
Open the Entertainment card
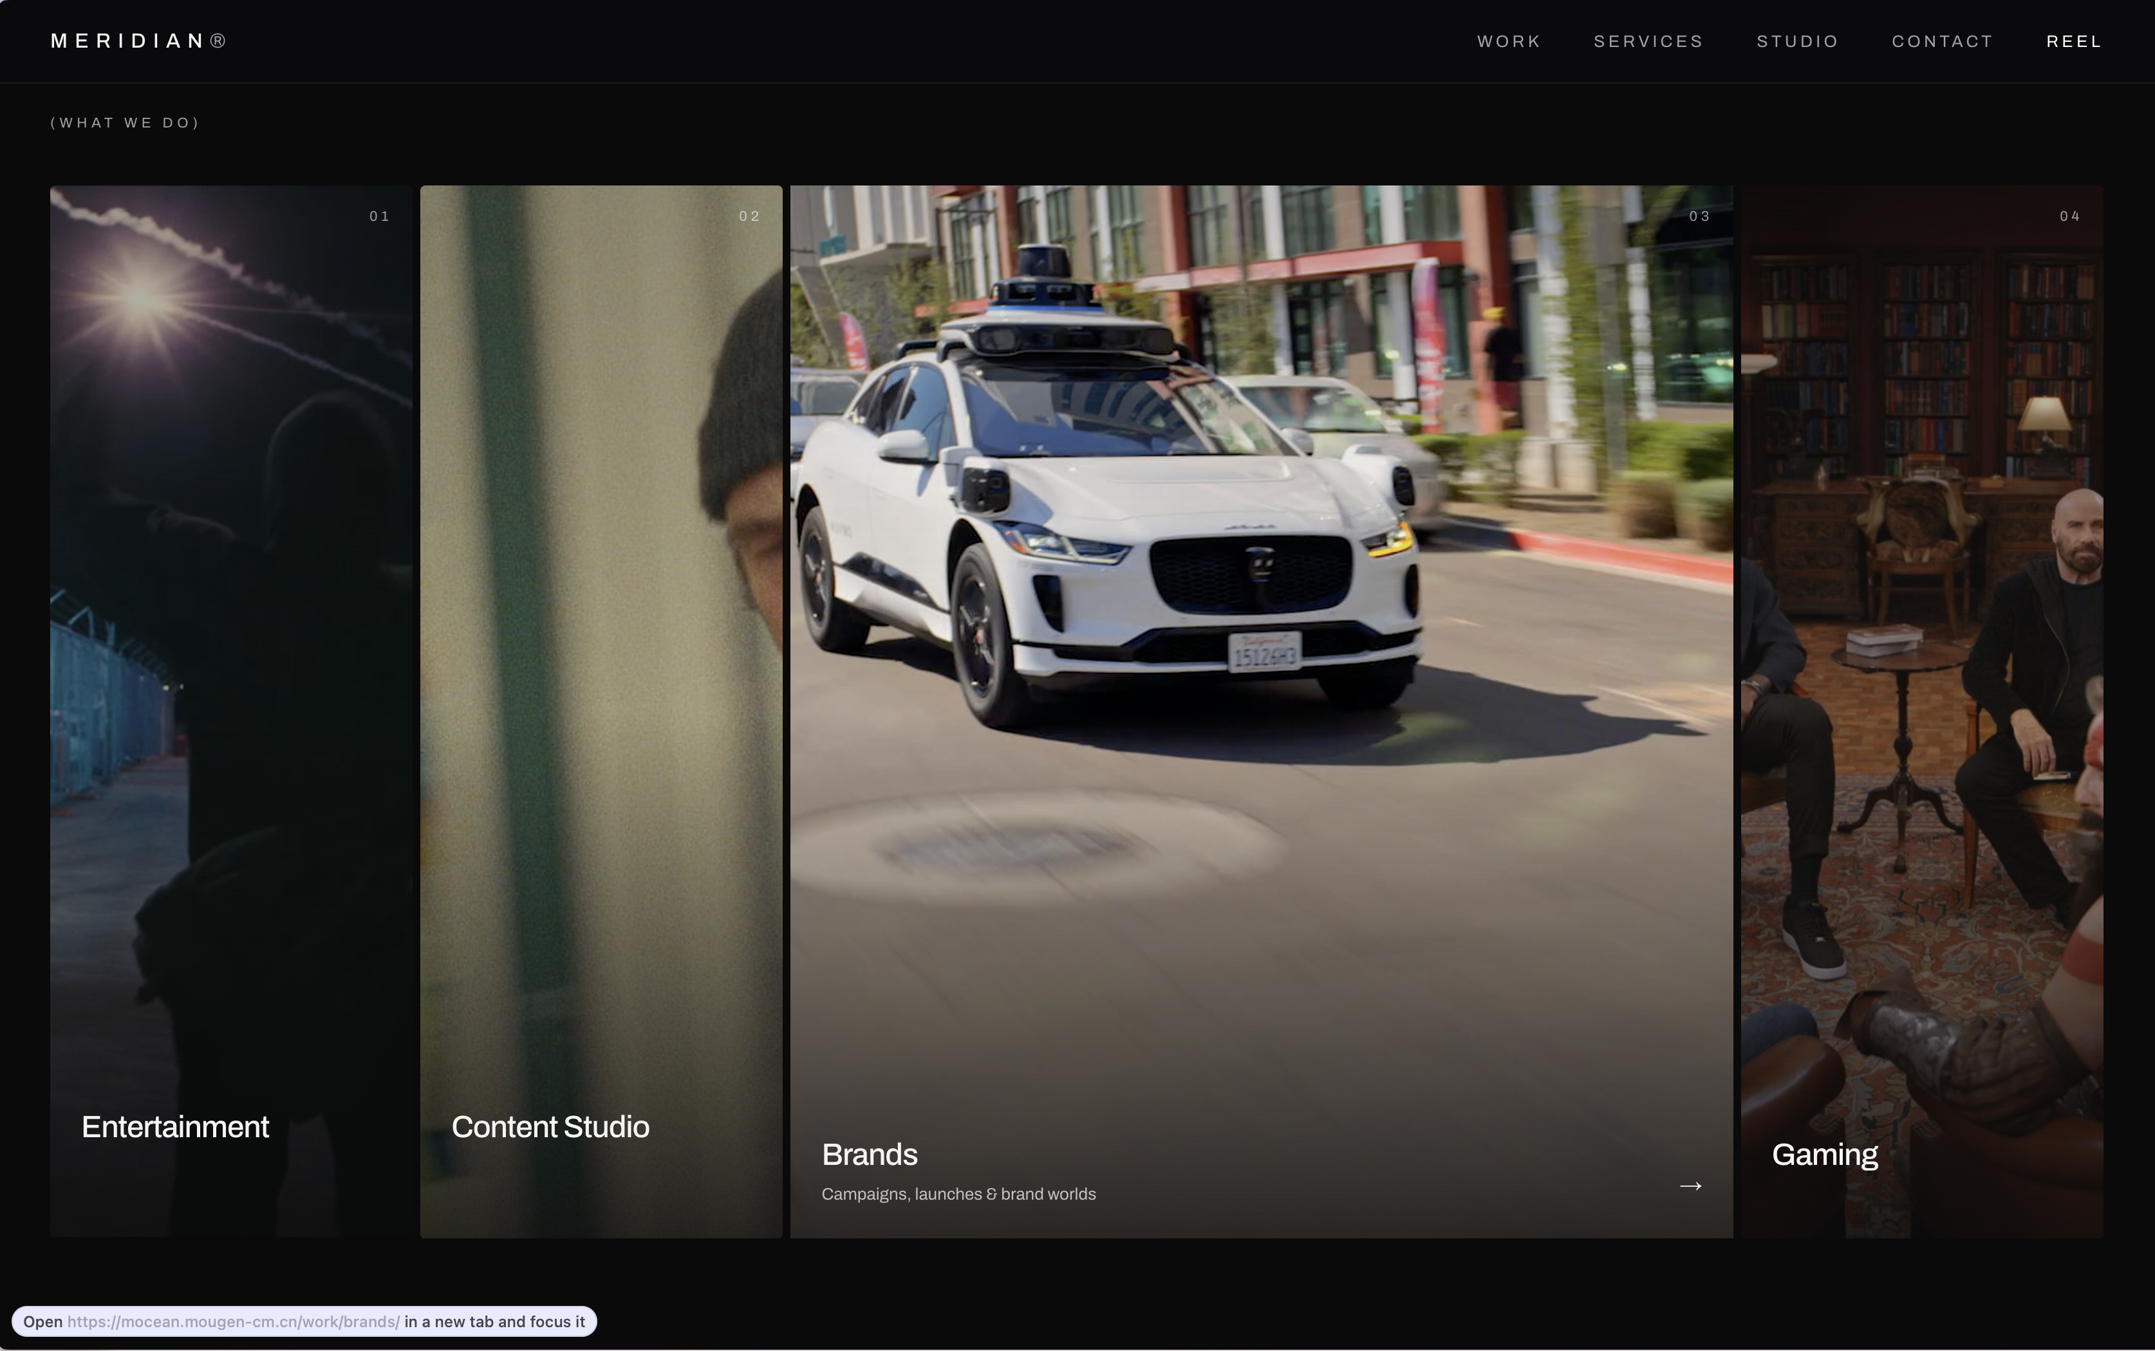pos(231,712)
